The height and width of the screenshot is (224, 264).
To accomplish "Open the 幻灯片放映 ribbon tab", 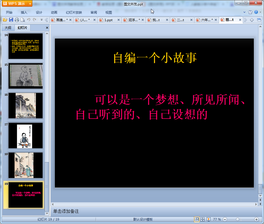I will tap(74, 13).
